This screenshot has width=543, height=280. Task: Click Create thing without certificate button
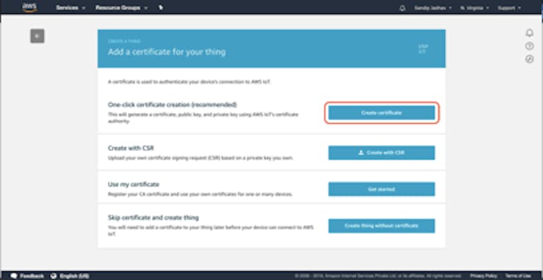382,226
